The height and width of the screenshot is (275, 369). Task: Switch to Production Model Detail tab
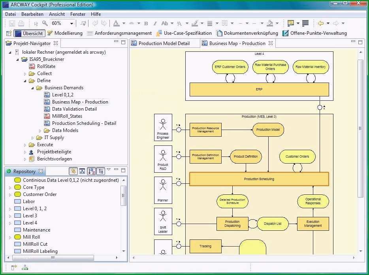coord(164,43)
